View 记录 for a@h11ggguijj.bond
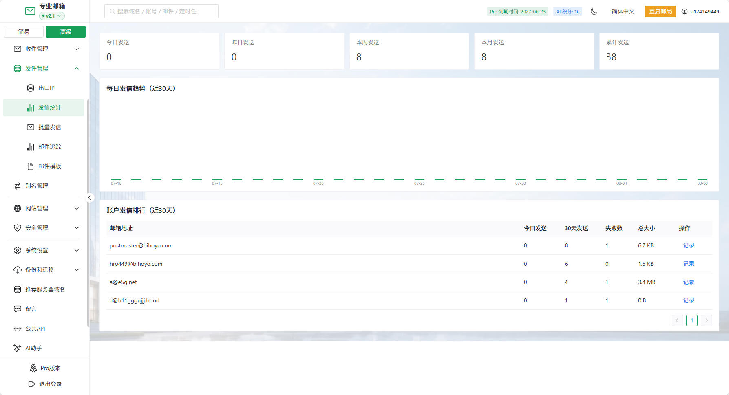 pos(689,300)
